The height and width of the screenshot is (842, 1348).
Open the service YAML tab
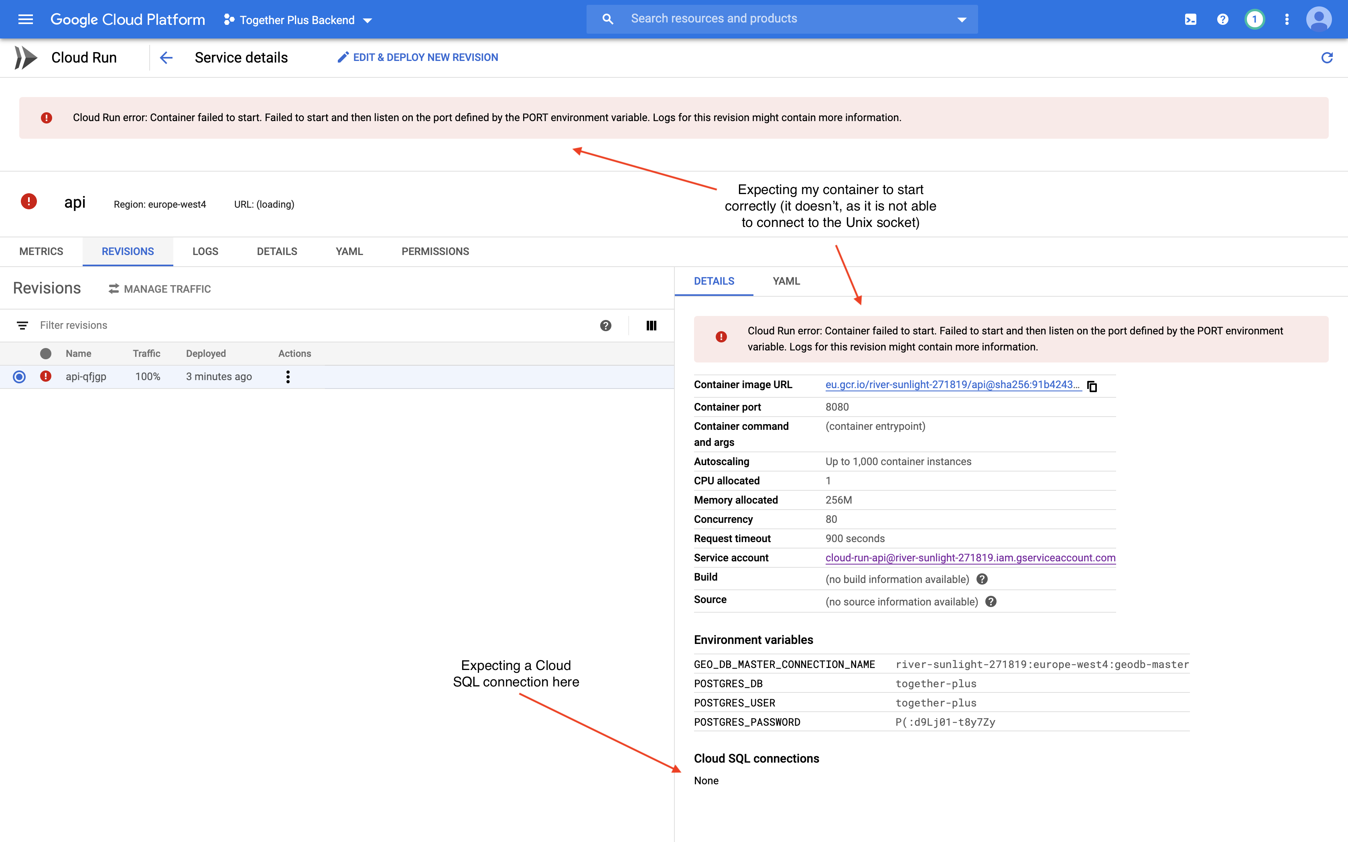349,251
